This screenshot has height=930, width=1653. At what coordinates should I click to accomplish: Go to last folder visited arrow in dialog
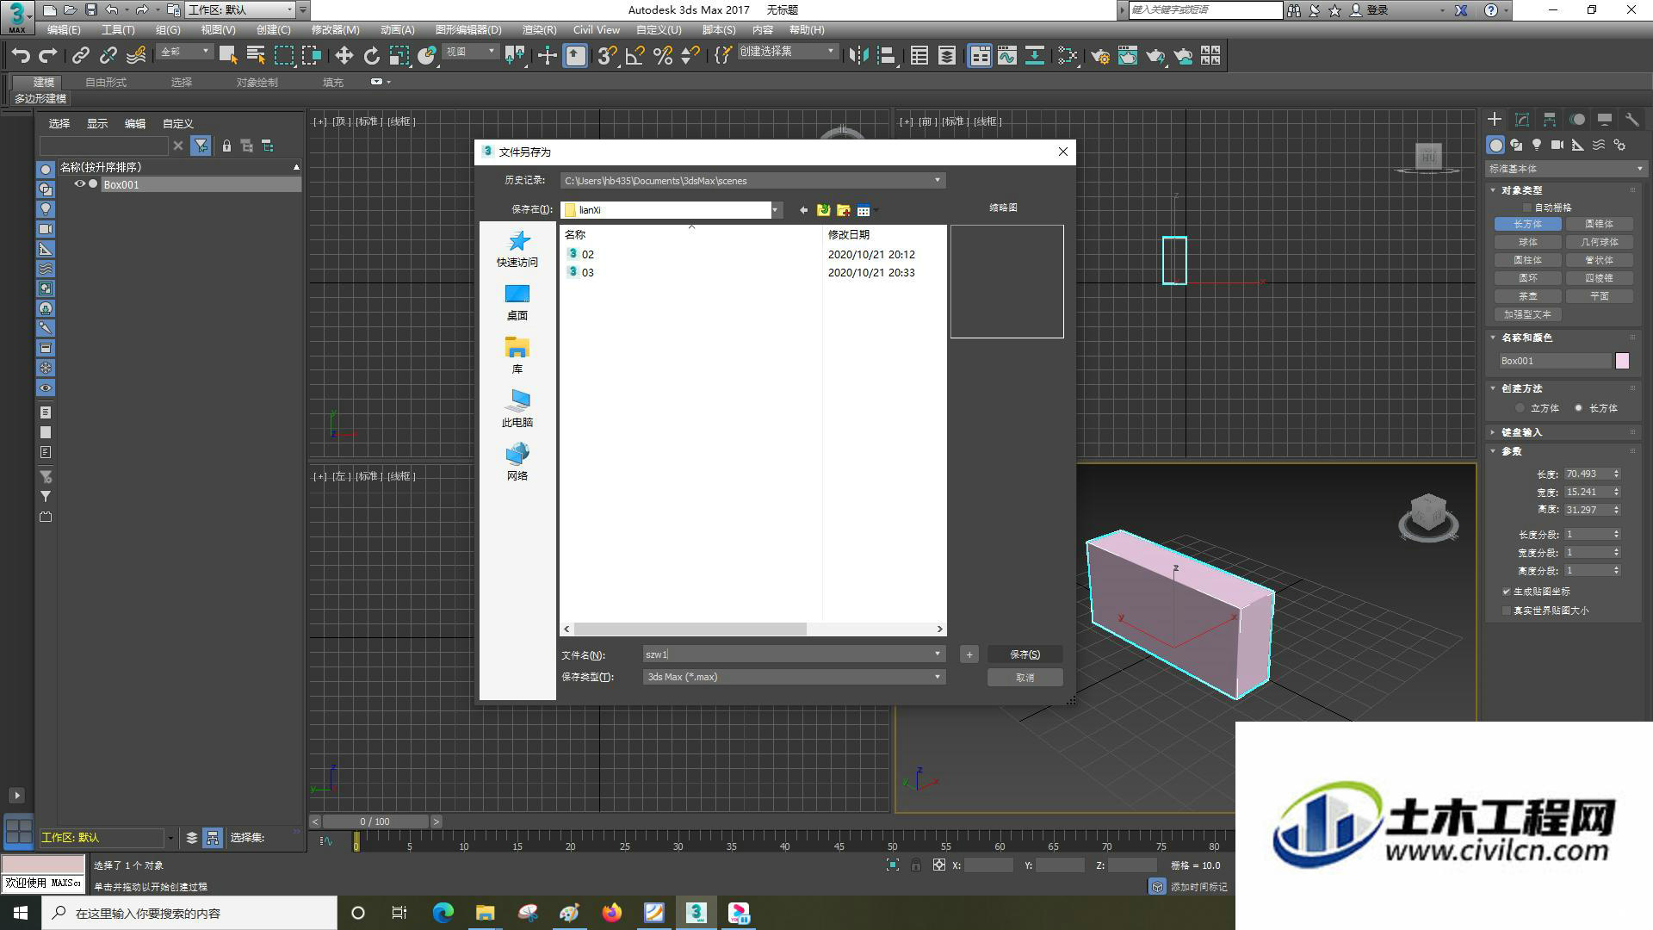(803, 210)
